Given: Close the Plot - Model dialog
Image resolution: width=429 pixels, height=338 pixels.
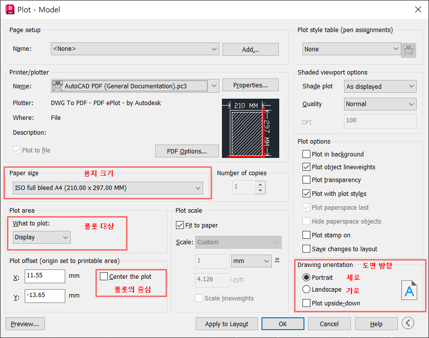Looking at the screenshot, I should coord(418,9).
